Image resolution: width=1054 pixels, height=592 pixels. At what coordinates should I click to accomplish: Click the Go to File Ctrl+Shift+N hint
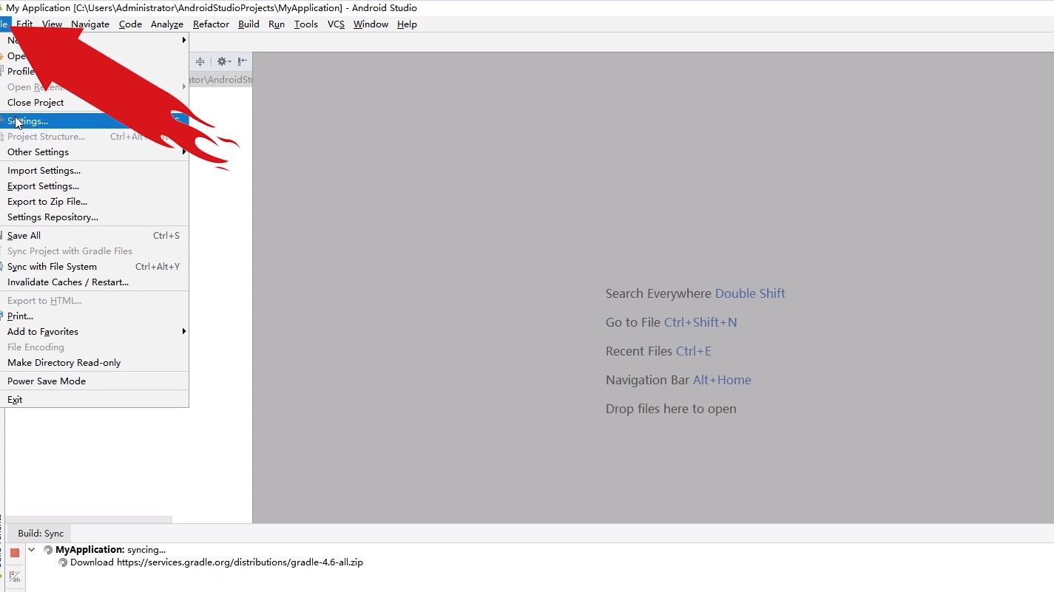pos(672,322)
